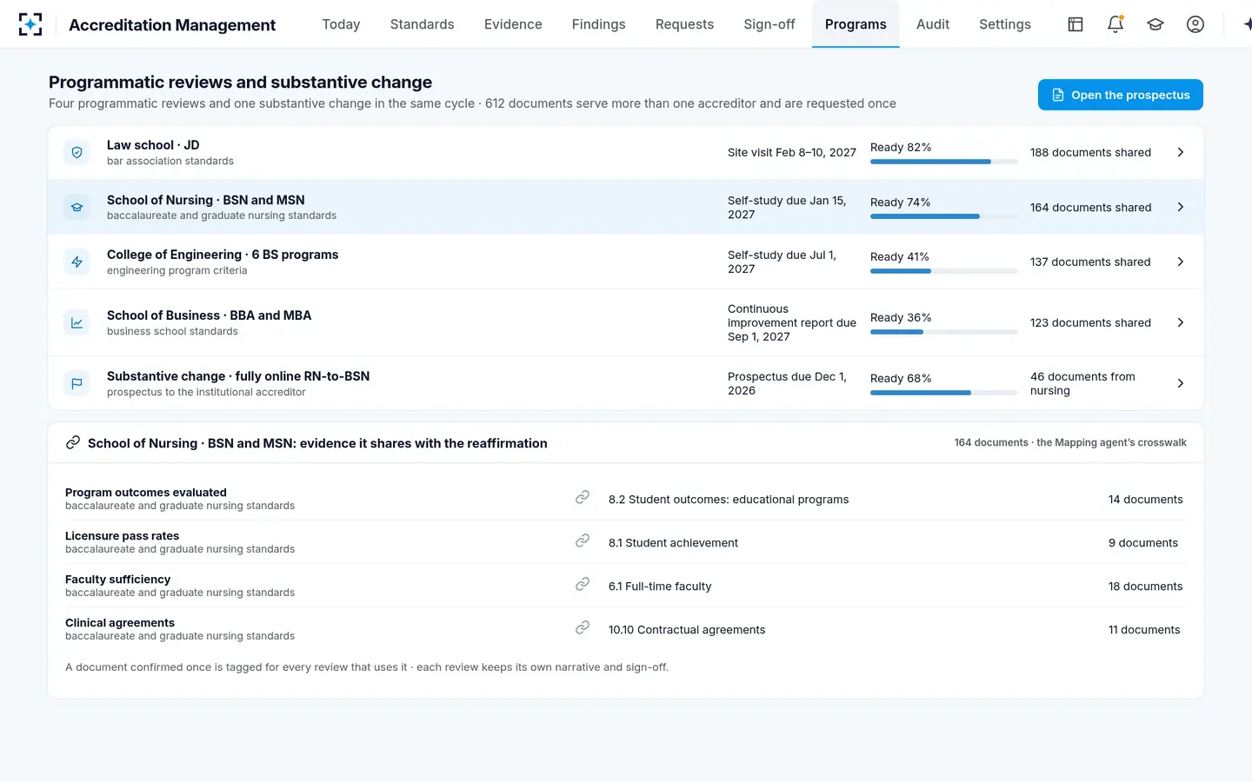Image resolution: width=1252 pixels, height=782 pixels.
Task: Switch to the Today tab
Action: pyautogui.click(x=341, y=24)
